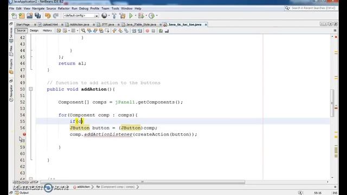Switch to the Start Page tab
The width and height of the screenshot is (347, 195).
point(23,24)
